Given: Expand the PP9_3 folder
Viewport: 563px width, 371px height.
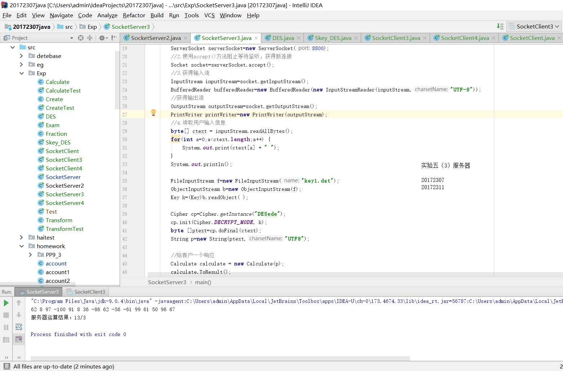Looking at the screenshot, I should (30, 255).
